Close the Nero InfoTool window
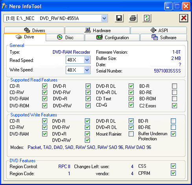 click(x=186, y=6)
